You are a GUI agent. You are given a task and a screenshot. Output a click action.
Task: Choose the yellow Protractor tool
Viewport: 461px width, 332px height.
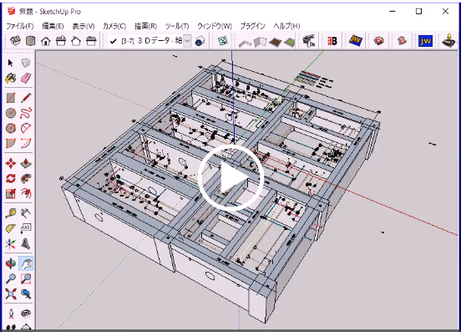[x=11, y=228]
